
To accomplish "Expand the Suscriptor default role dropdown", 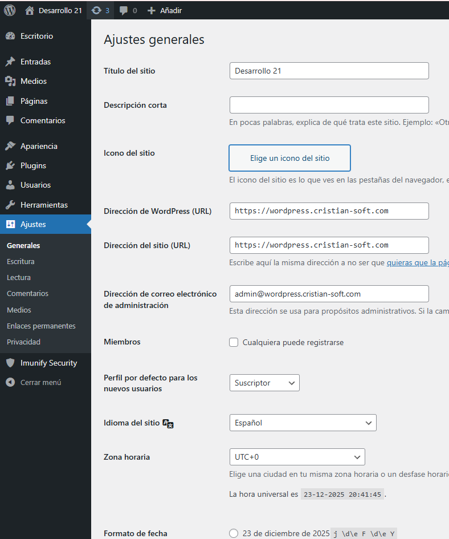I will coord(264,383).
